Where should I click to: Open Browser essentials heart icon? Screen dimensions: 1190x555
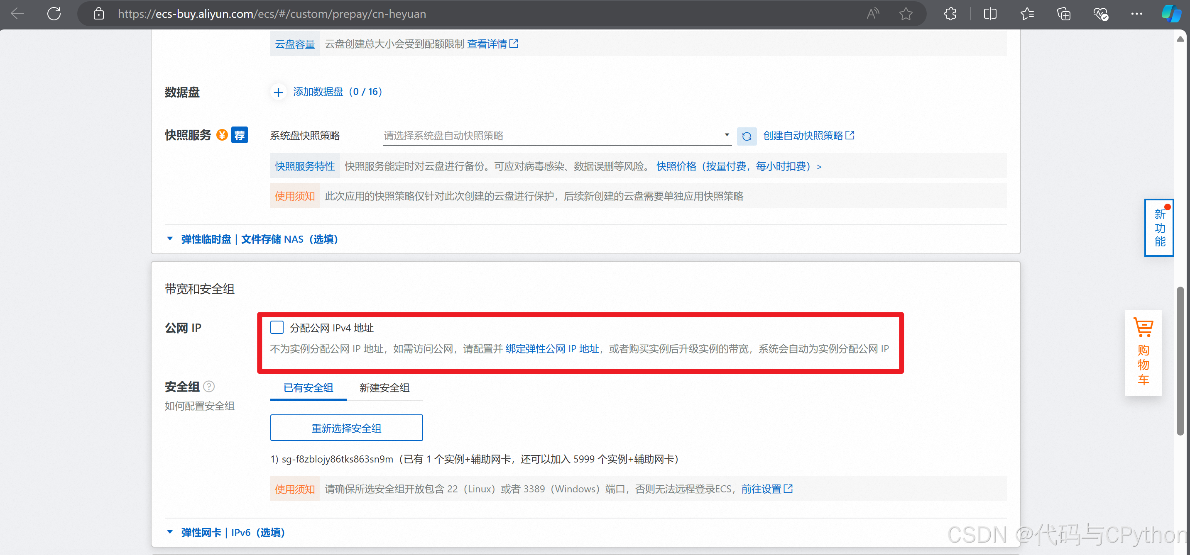tap(1101, 14)
